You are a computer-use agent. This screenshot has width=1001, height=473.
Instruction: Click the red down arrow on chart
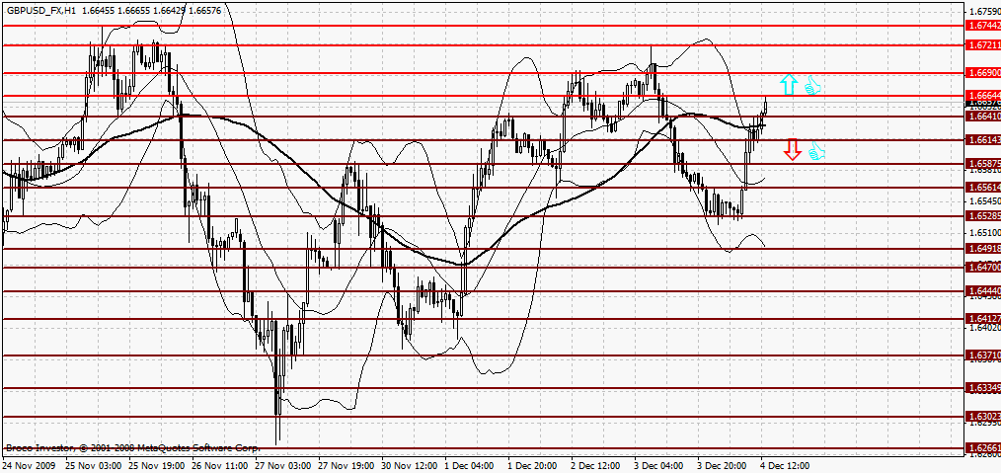(x=792, y=150)
